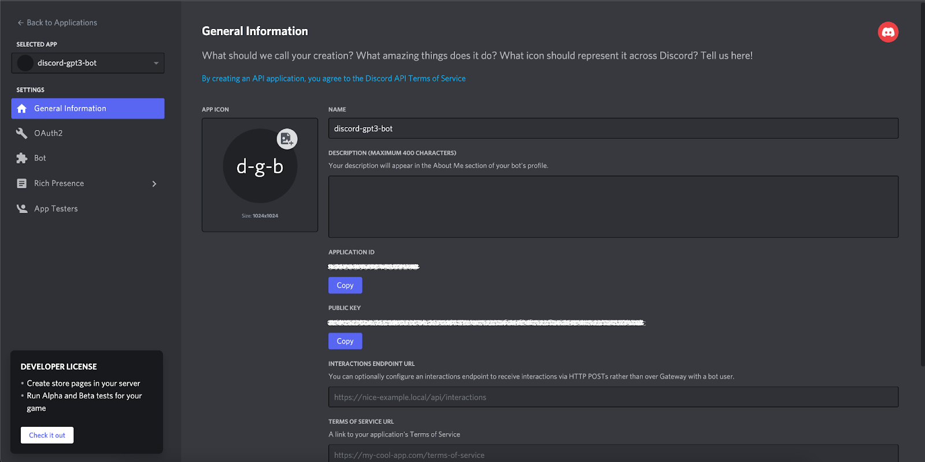Click the Terms of Service URL field
This screenshot has width=925, height=462.
tap(613, 453)
